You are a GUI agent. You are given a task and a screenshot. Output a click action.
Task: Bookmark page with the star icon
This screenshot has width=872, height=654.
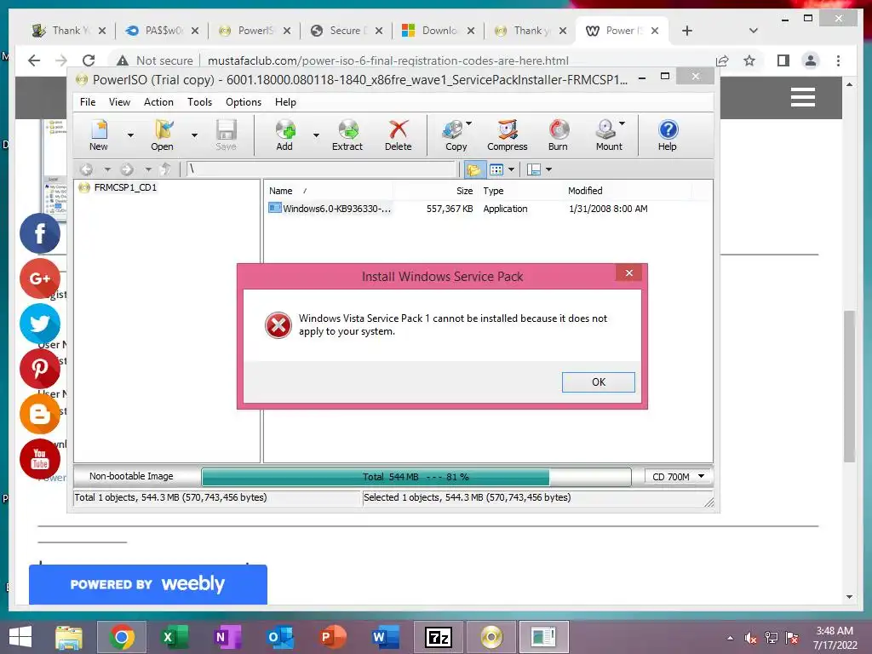pyautogui.click(x=749, y=60)
